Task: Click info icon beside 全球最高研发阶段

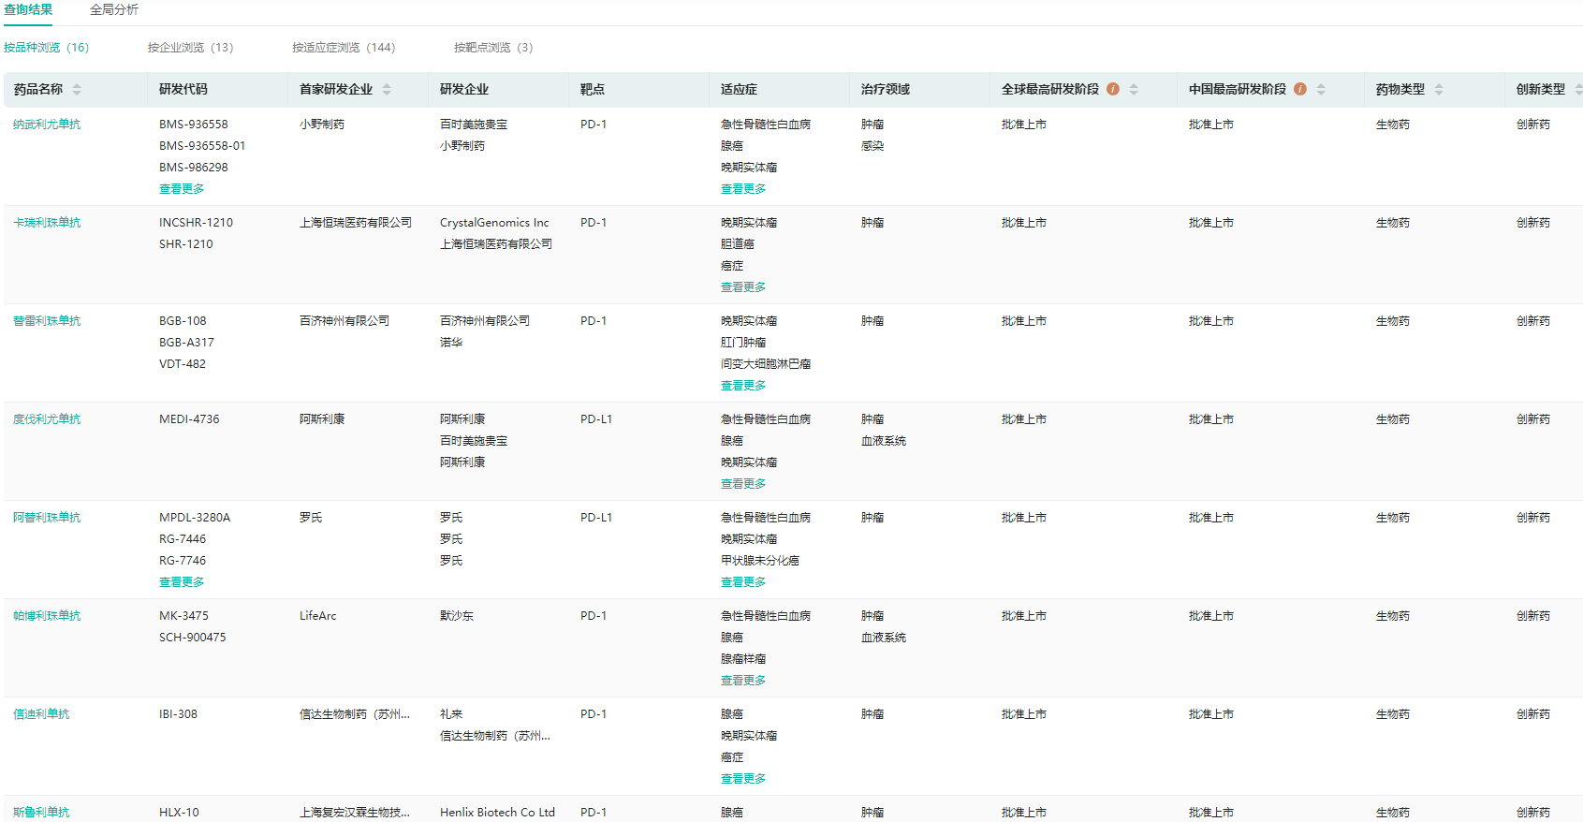Action: coord(1113,89)
